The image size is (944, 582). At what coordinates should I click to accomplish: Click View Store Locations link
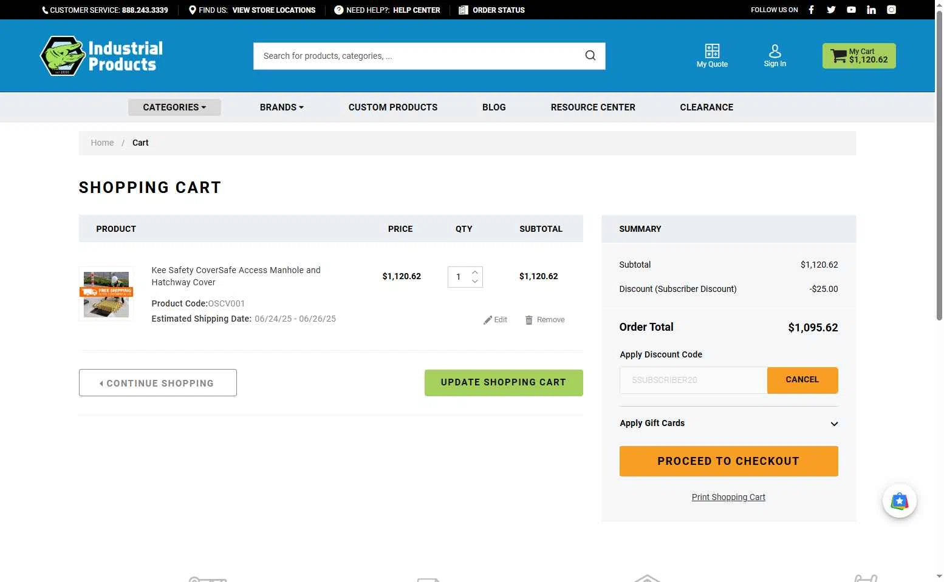(x=274, y=10)
